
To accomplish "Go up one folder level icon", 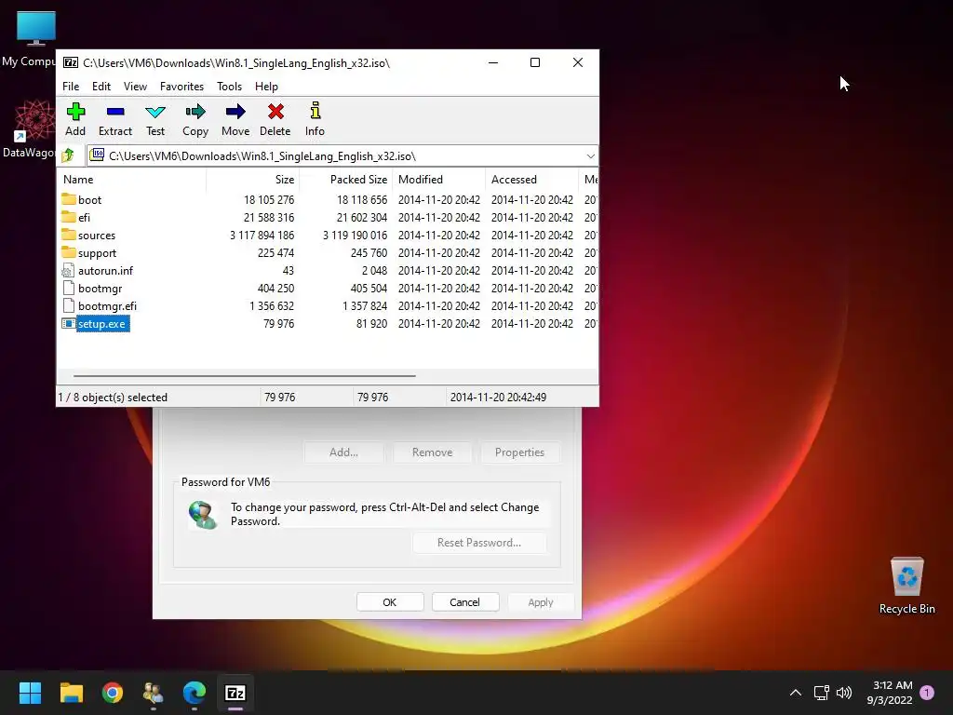I will [x=68, y=156].
